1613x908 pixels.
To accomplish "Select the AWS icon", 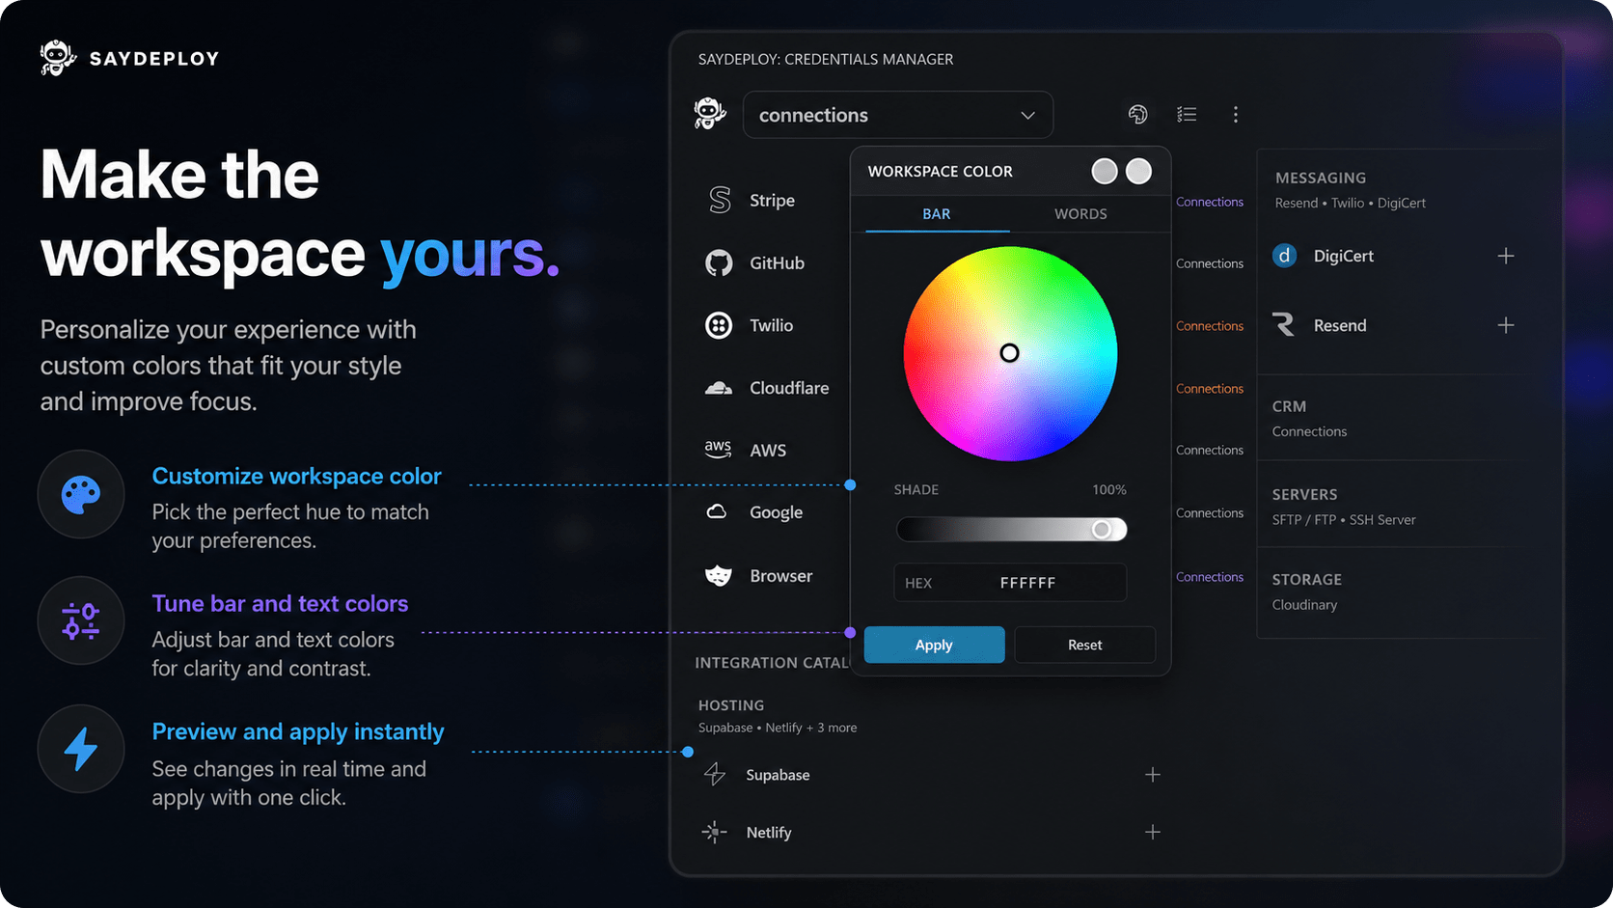I will 718,450.
